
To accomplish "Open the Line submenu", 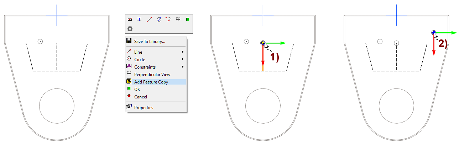I will 156,52.
